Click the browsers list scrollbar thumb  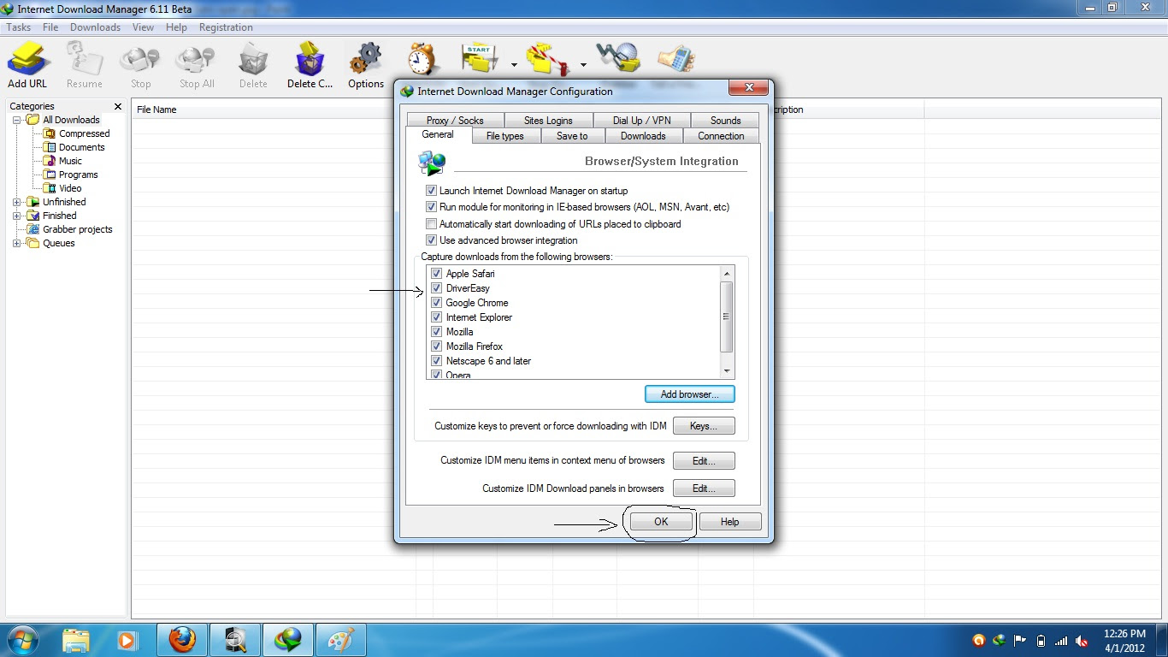pos(727,317)
